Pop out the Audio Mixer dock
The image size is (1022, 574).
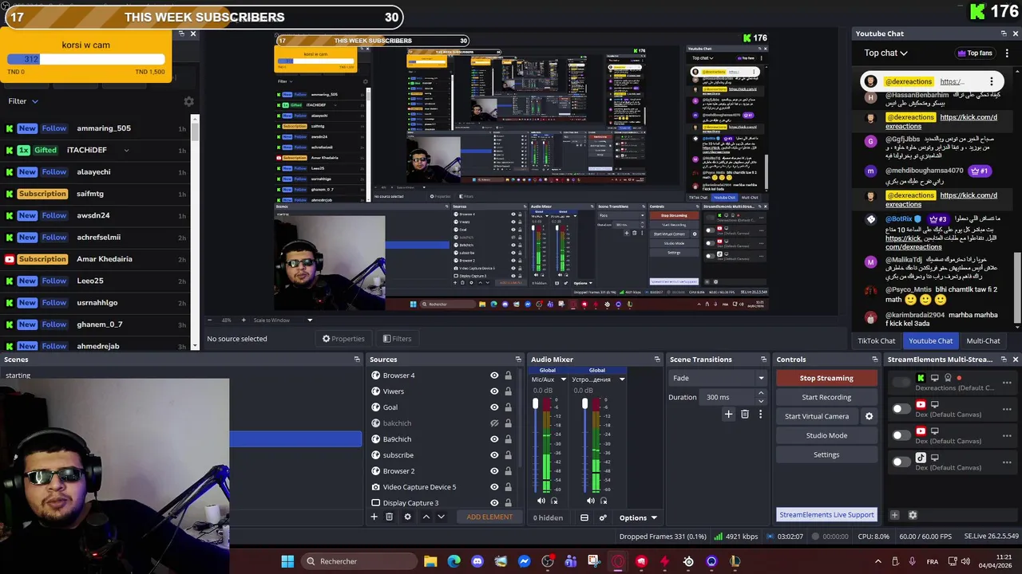click(x=657, y=360)
